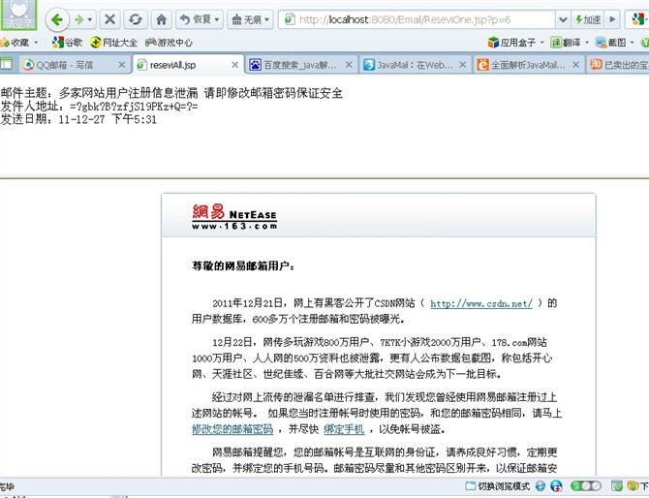Click the 尊敬的网易邮箱用户 greeting text

click(x=243, y=265)
